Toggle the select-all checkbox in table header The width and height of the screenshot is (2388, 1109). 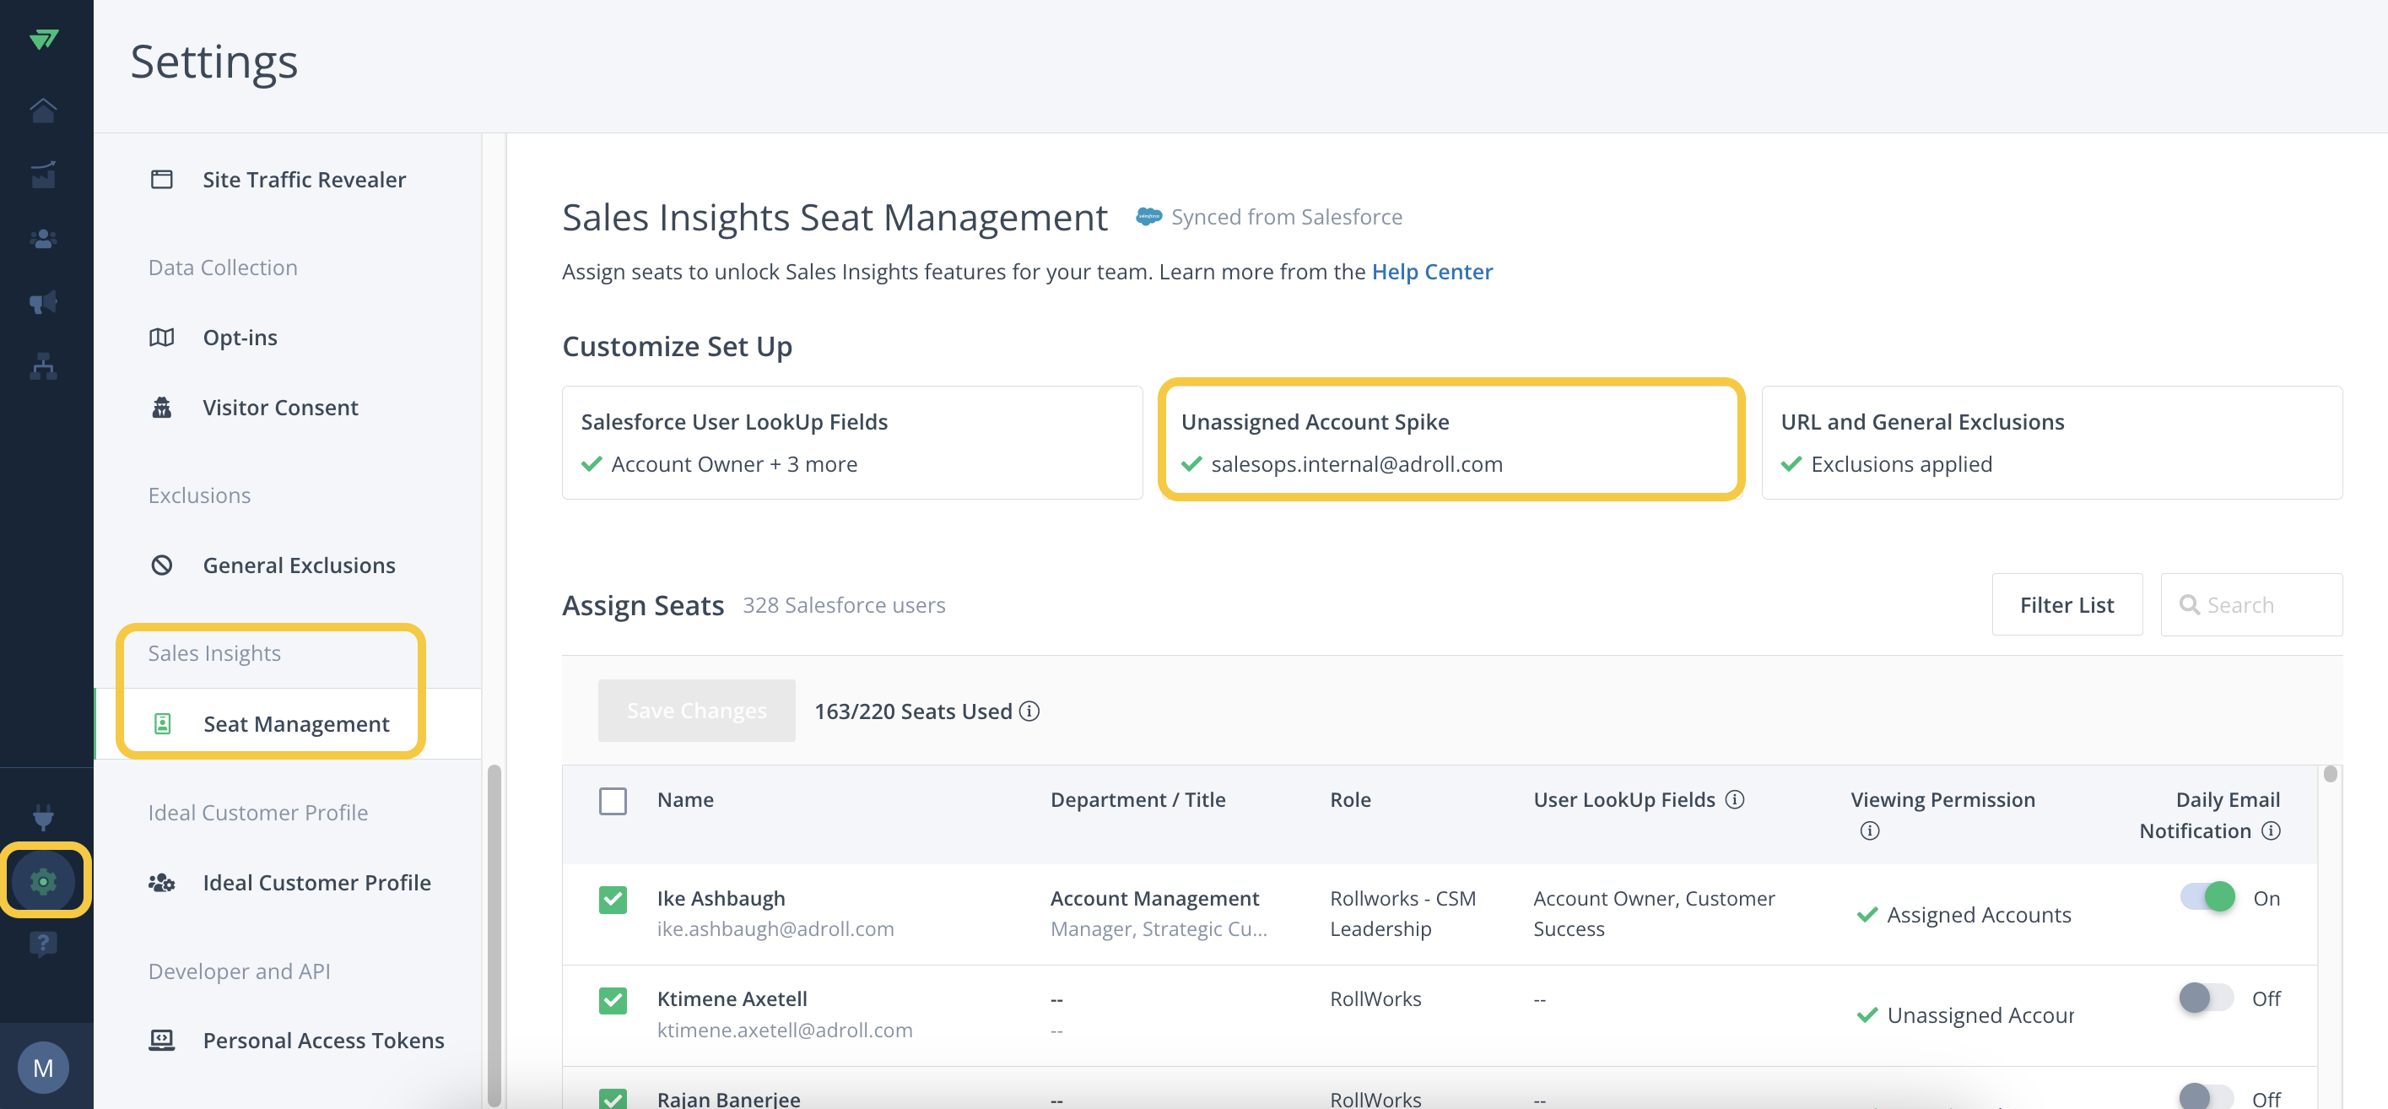click(x=613, y=800)
